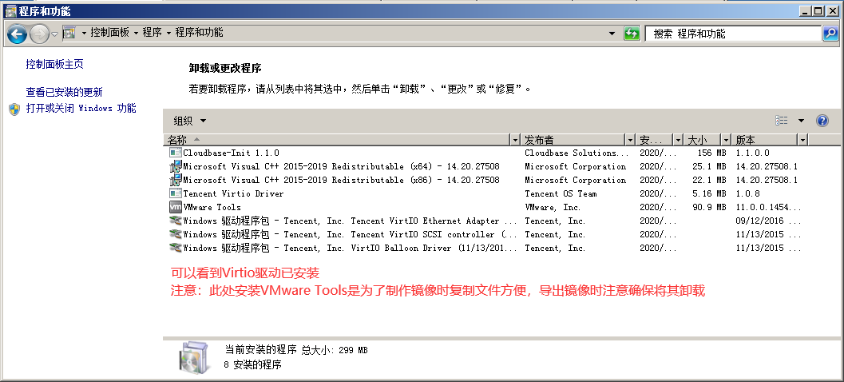Go back with the blue Back arrow
The height and width of the screenshot is (382, 844).
[18, 34]
